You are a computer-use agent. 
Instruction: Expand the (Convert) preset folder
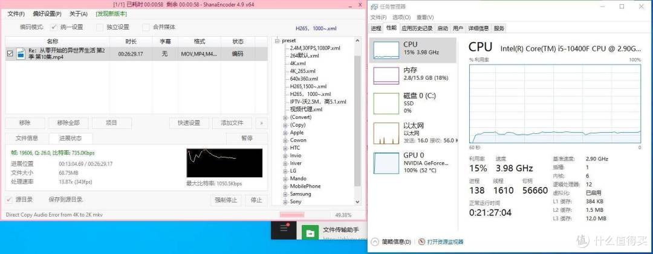pyautogui.click(x=285, y=117)
